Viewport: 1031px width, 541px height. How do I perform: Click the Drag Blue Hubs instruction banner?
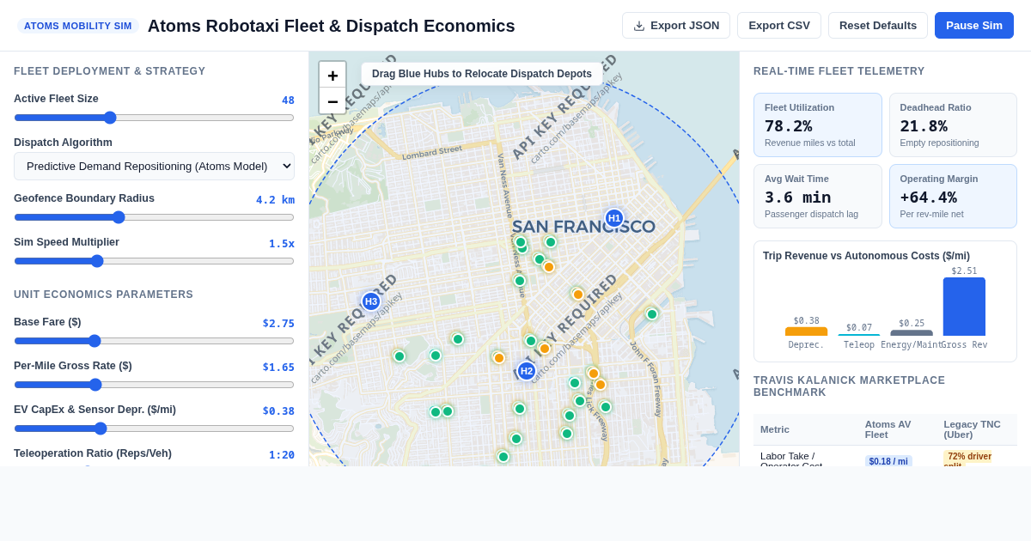(482, 74)
